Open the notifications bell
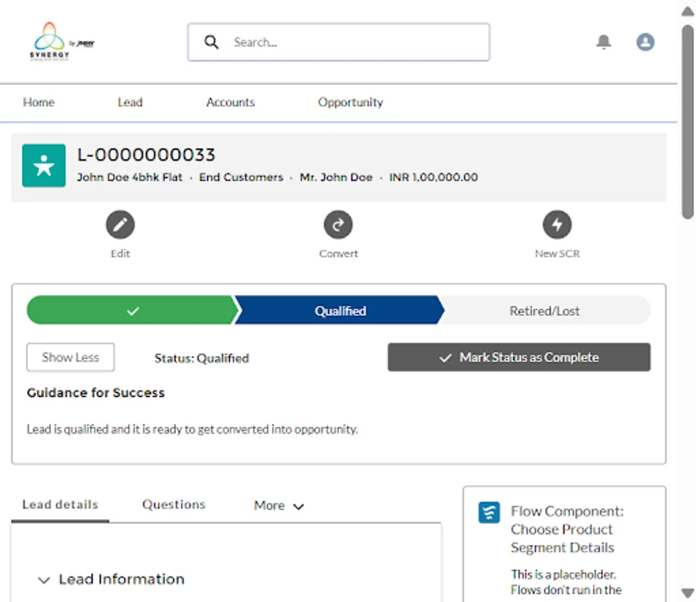 (x=603, y=41)
